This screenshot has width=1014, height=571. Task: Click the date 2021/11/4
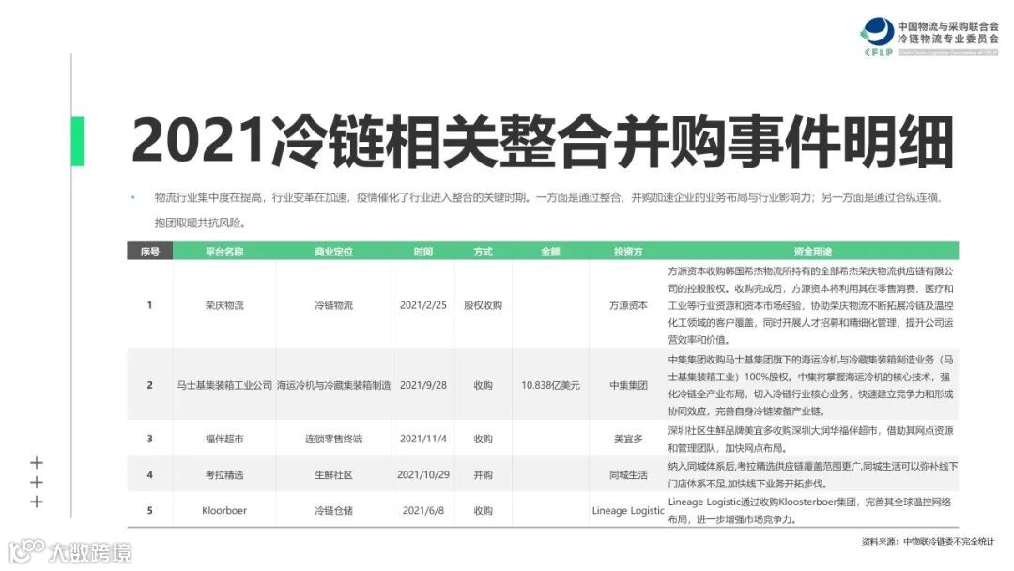[x=422, y=439]
